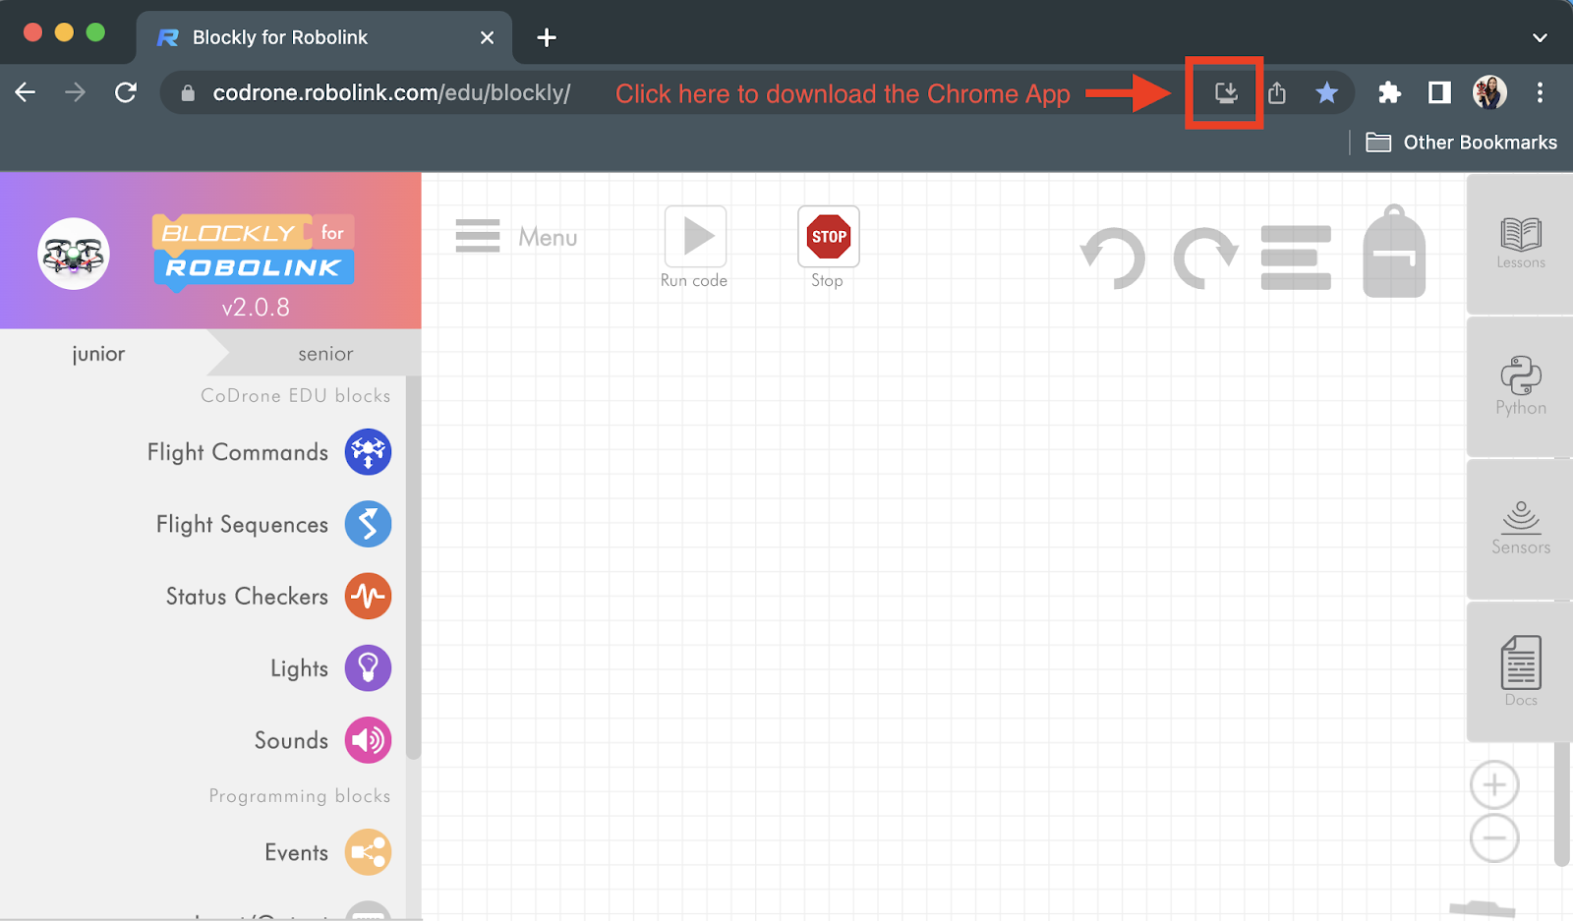The image size is (1573, 921).
Task: Toggle the browser side panel icon
Action: (x=1439, y=92)
